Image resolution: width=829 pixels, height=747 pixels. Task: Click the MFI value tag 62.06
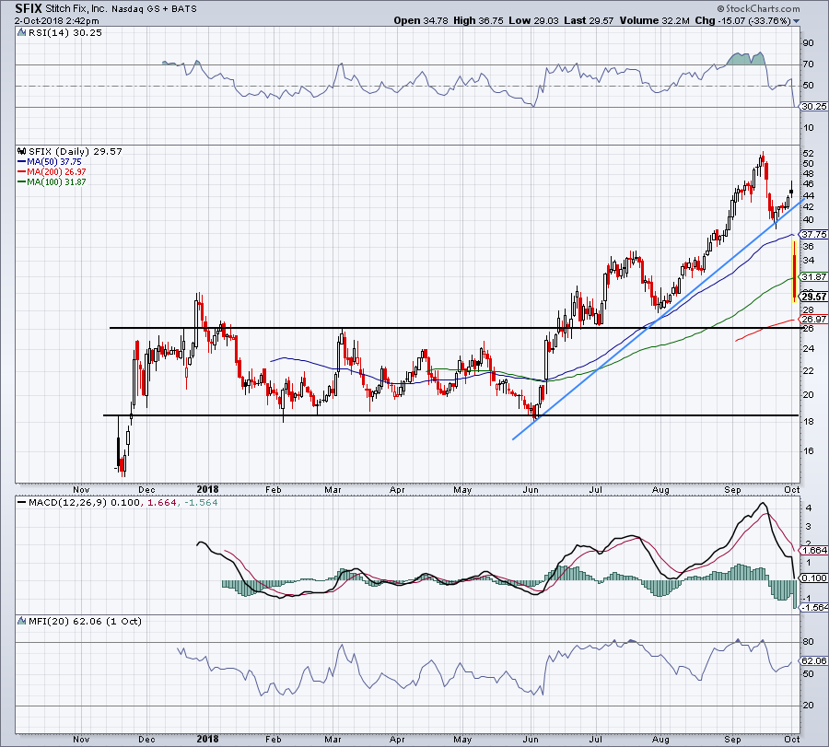pyautogui.click(x=814, y=660)
